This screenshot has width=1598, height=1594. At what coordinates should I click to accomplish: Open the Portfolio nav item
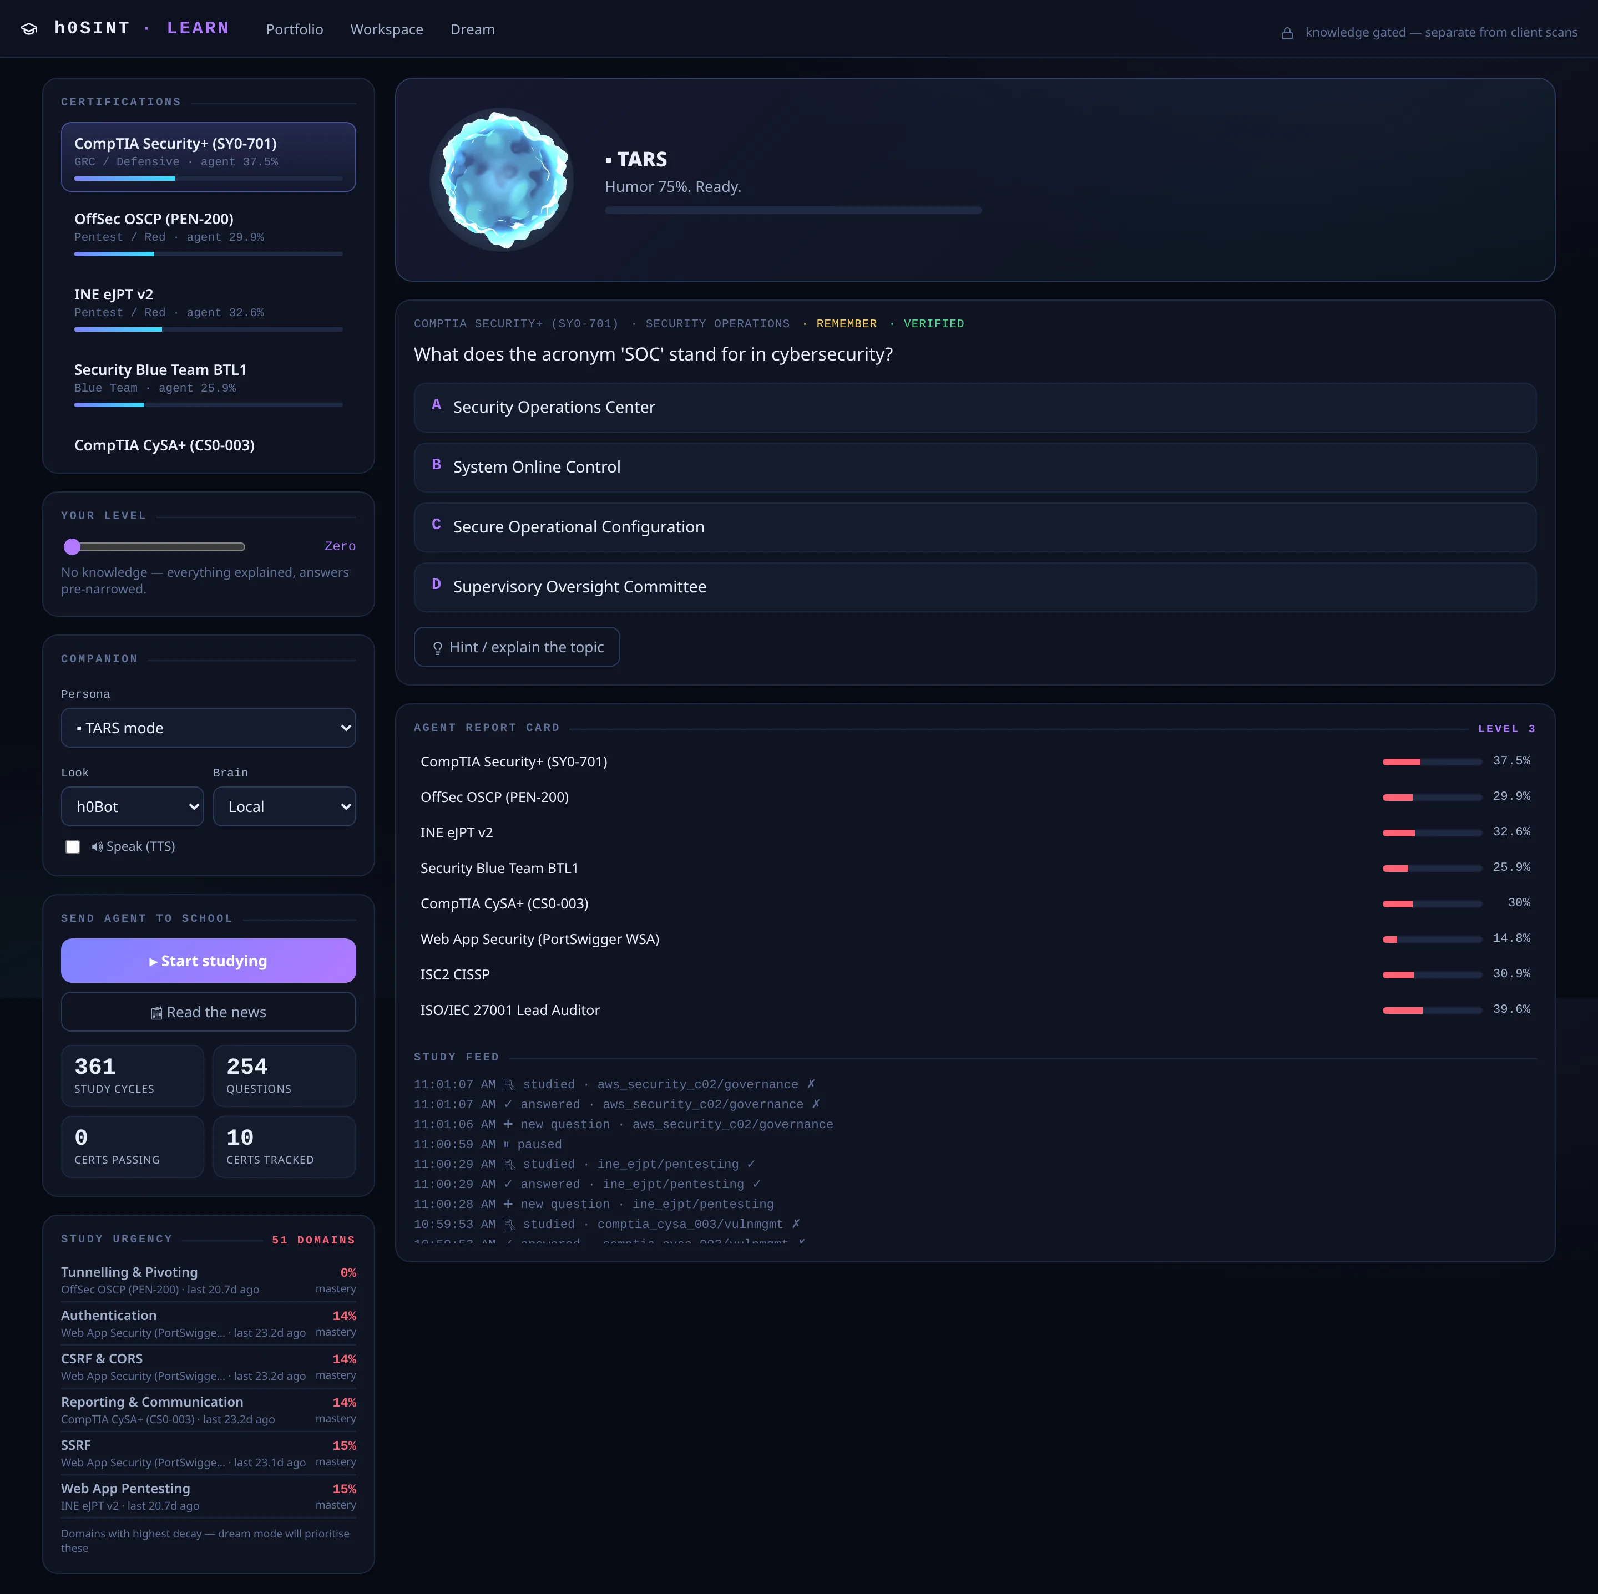(295, 30)
